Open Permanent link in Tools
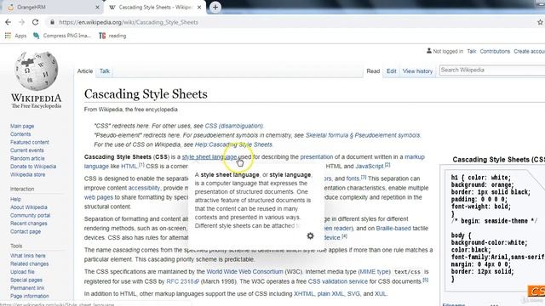The image size is (545, 306). (27, 288)
